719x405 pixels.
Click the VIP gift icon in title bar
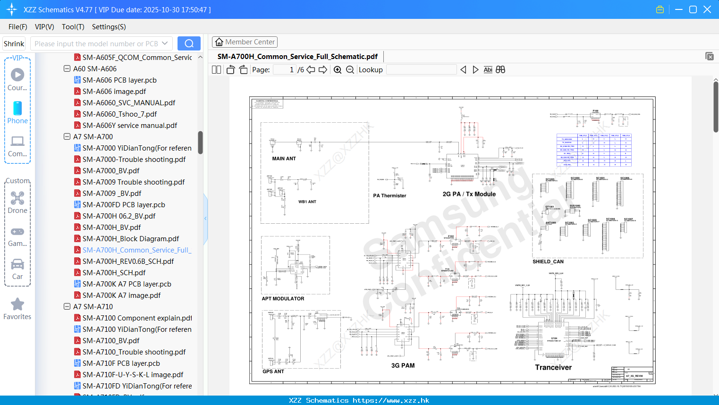[x=660, y=9]
